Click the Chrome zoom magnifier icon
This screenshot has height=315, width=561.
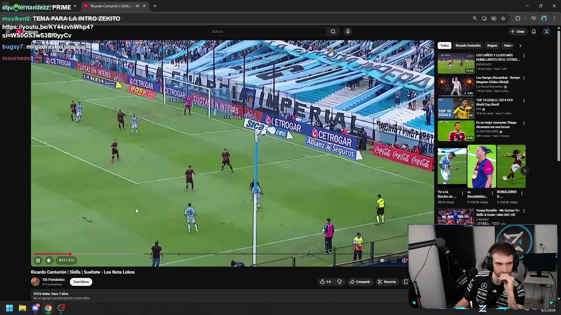click(475, 18)
